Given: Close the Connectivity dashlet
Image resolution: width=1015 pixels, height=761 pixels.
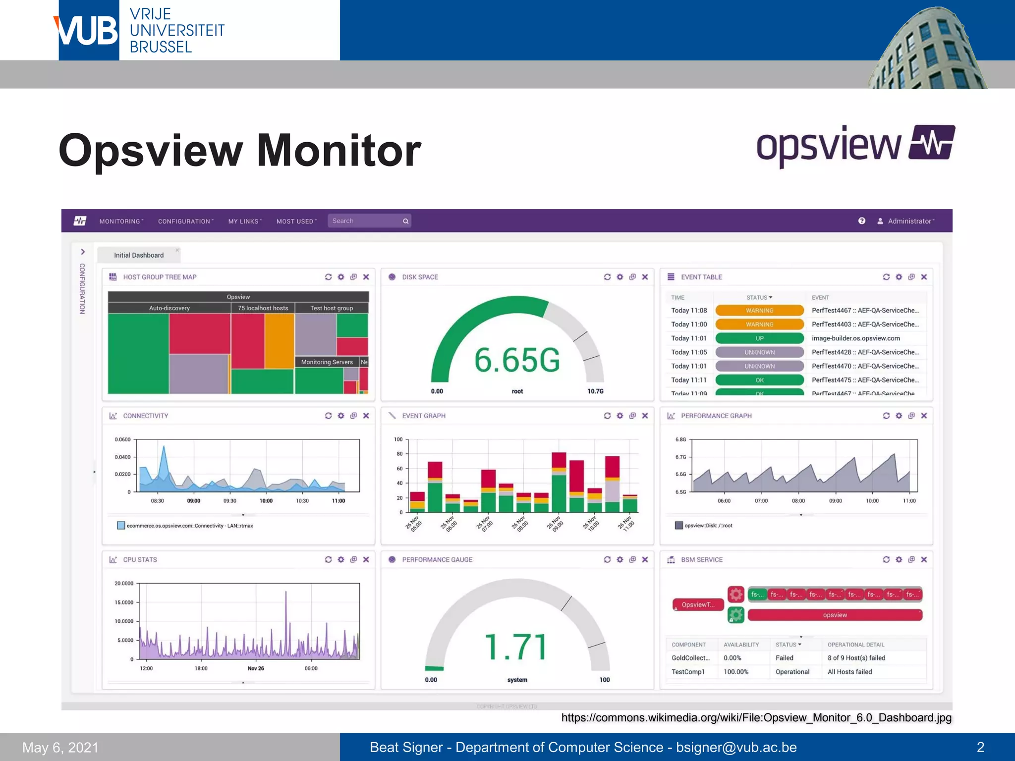Looking at the screenshot, I should [366, 416].
